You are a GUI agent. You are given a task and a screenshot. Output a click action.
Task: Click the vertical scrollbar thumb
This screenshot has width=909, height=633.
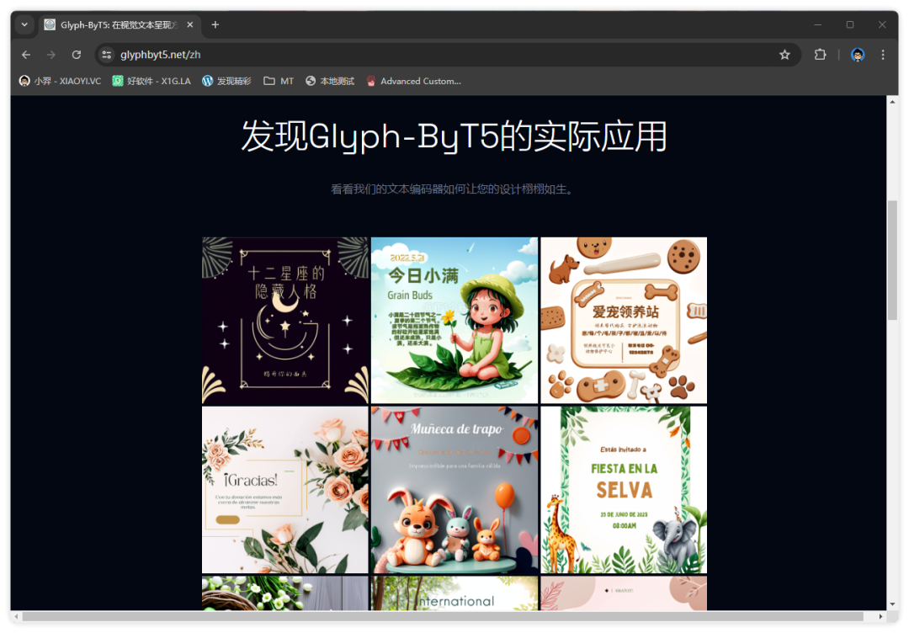[x=892, y=260]
